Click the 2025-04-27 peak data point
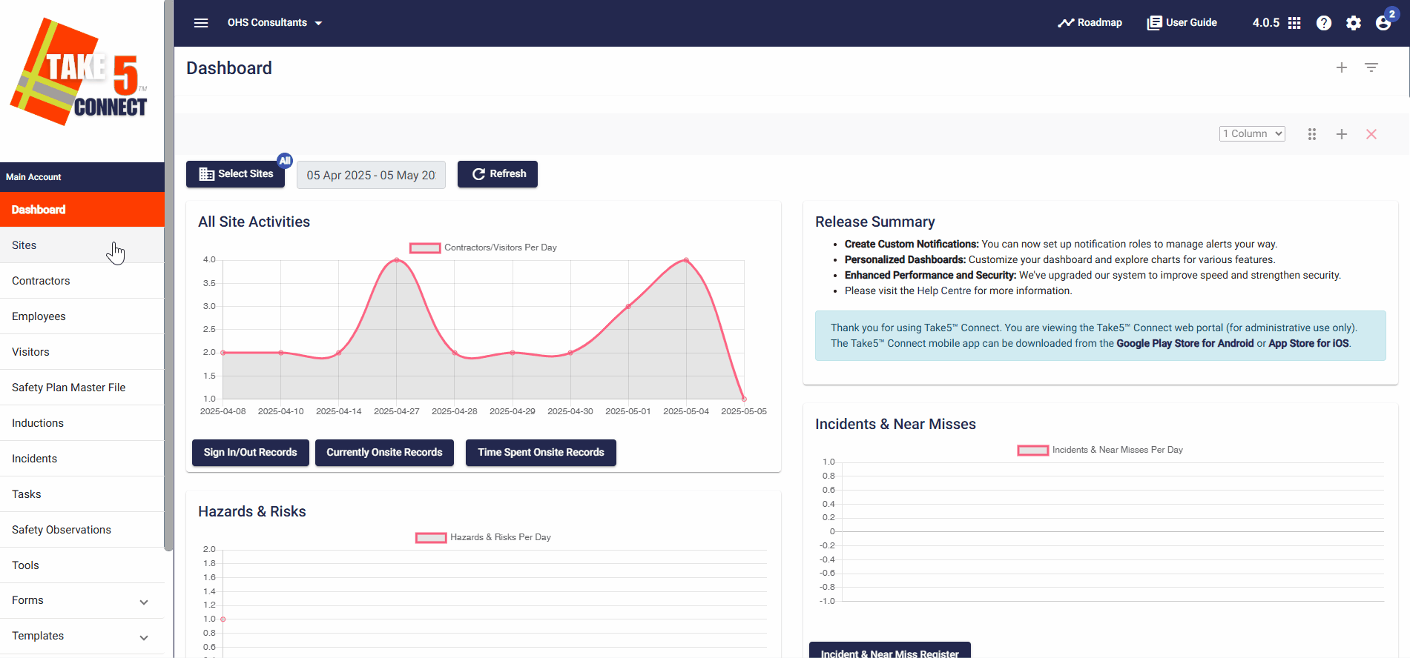Screen dimensions: 1410x658 tap(397, 260)
